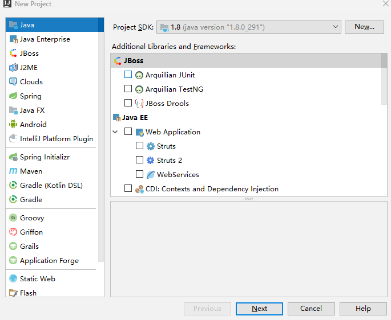
Task: Click the Static Web globe icon
Action: (13, 278)
